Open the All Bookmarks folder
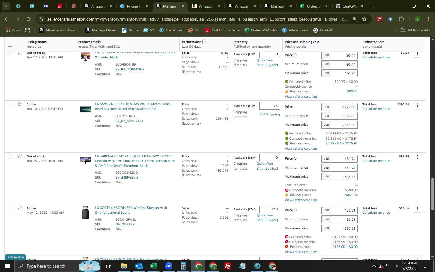Screen dimensions: 435x272 click(415, 30)
